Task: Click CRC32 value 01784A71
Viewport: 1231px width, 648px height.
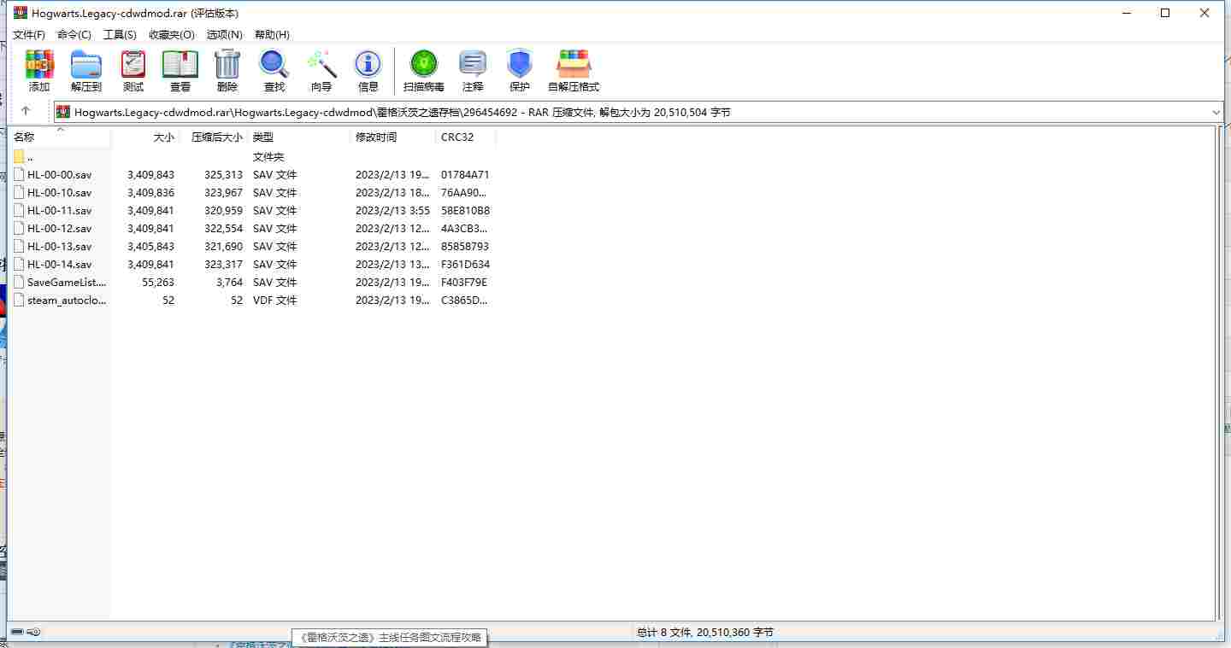Action: [465, 174]
